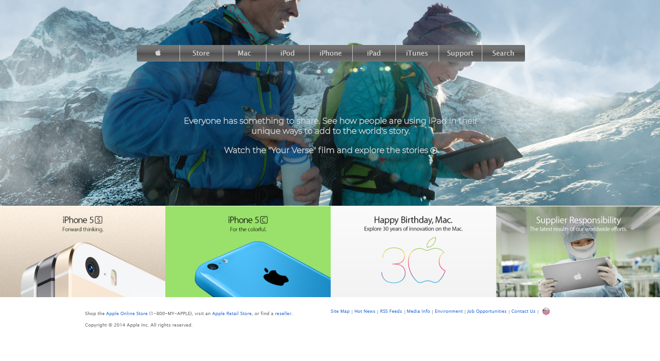The width and height of the screenshot is (660, 361).
Task: Open the iPod navigation tab
Action: click(288, 53)
